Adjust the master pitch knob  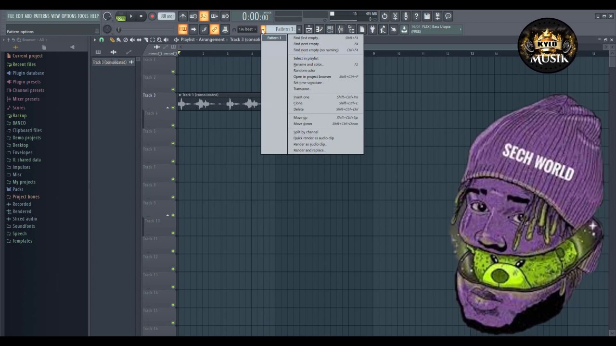pyautogui.click(x=107, y=29)
